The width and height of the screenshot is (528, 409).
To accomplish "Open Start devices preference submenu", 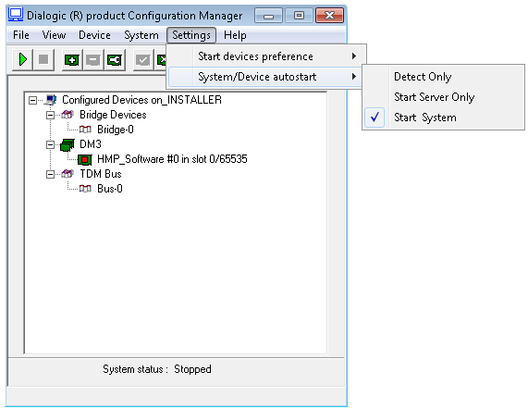I will [x=266, y=56].
